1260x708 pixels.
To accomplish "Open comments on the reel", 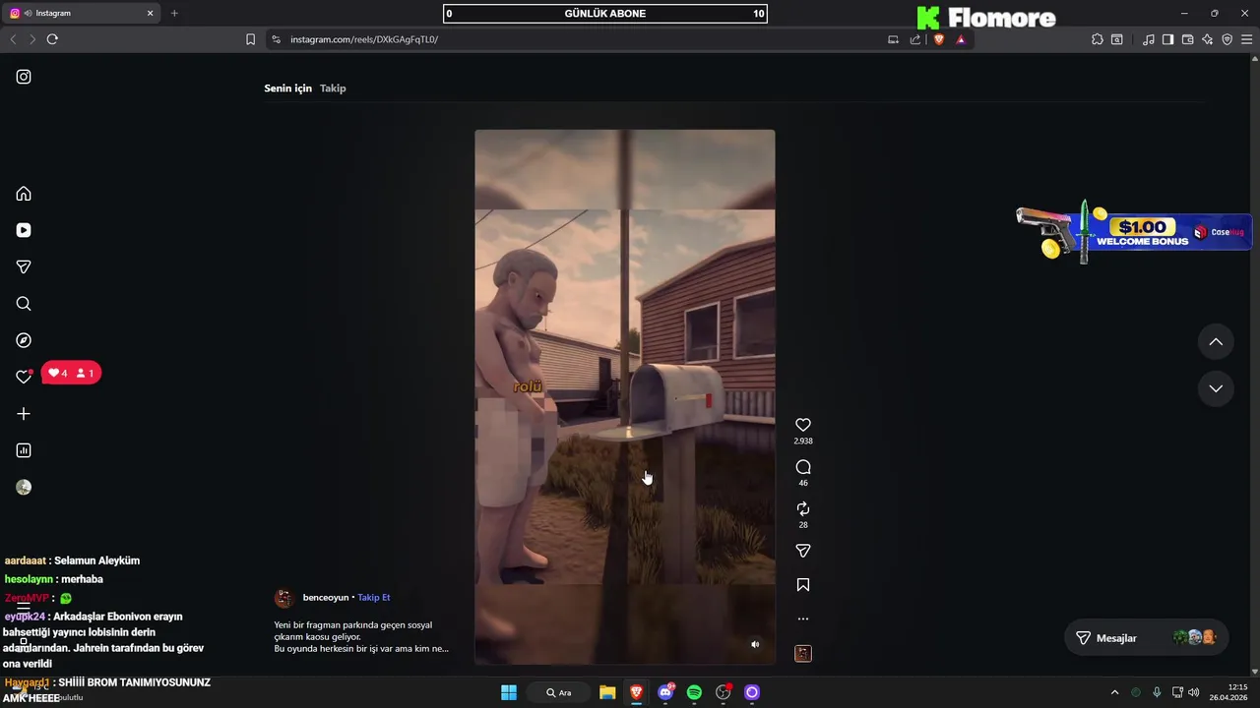I will click(x=803, y=467).
